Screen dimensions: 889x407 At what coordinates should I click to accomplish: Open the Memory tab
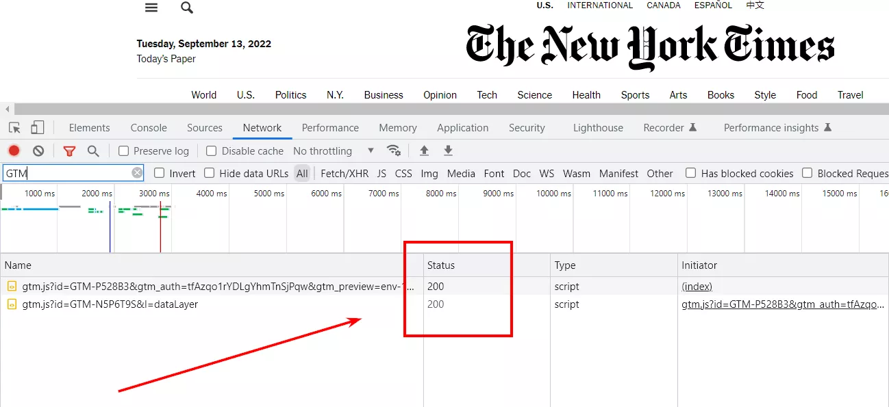(398, 128)
